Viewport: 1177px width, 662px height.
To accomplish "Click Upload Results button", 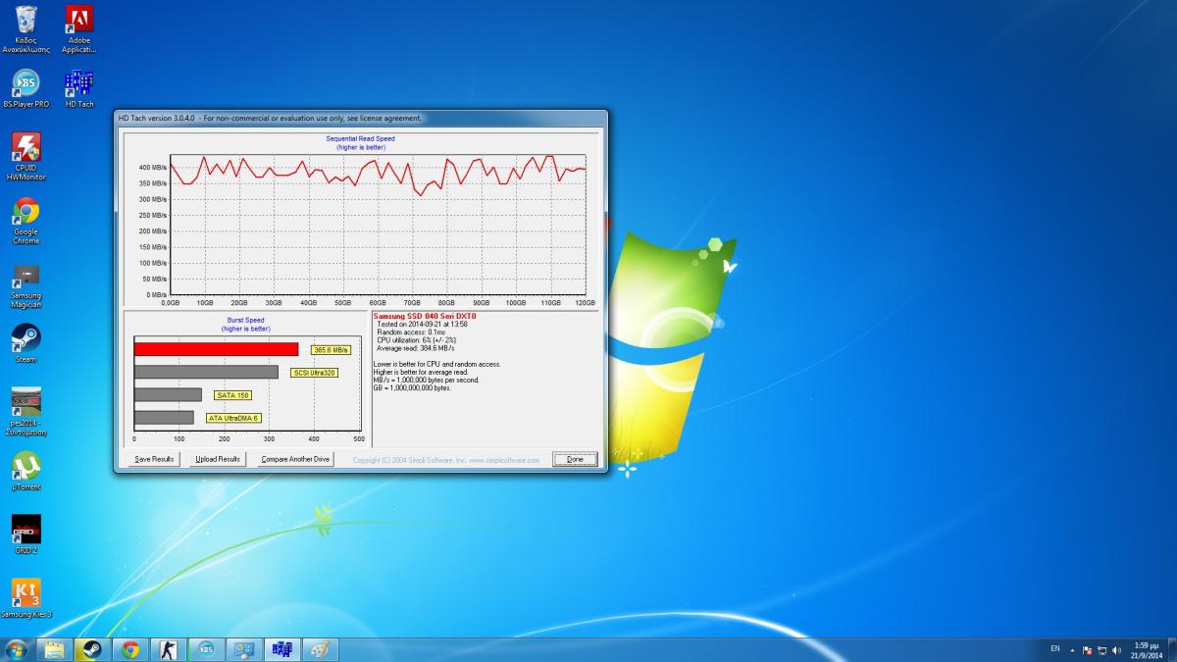I will pyautogui.click(x=218, y=459).
